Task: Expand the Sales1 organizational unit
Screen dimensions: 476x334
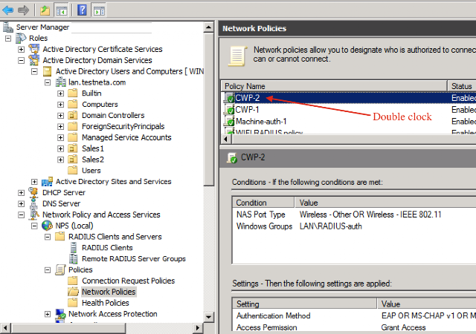Action: (x=61, y=148)
